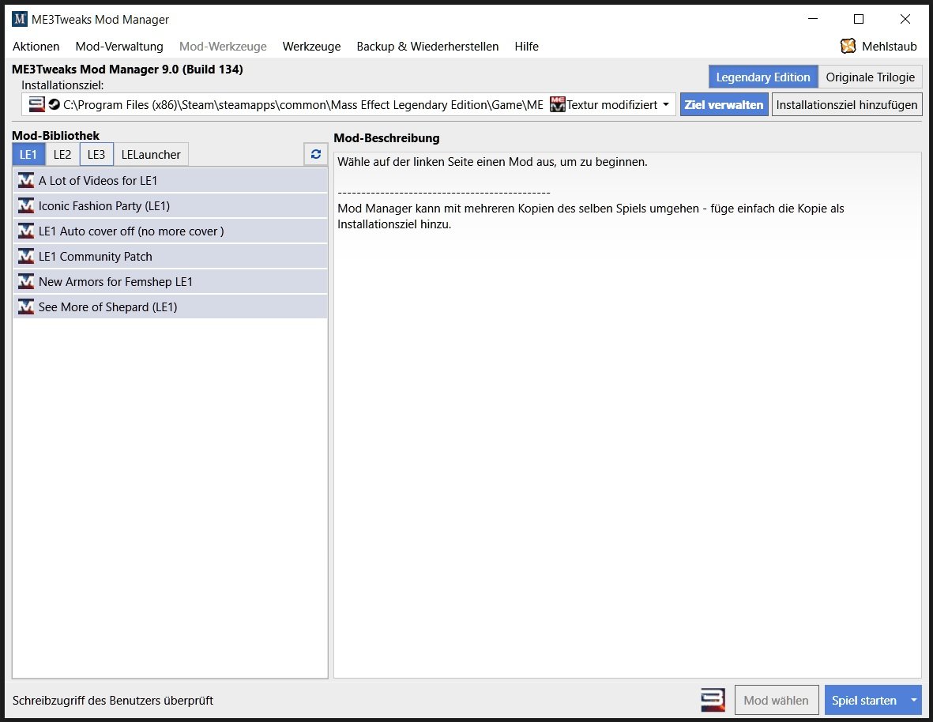Screen dimensions: 933x722
Task: Click the game logo icon in the installation target
Action: [37, 105]
